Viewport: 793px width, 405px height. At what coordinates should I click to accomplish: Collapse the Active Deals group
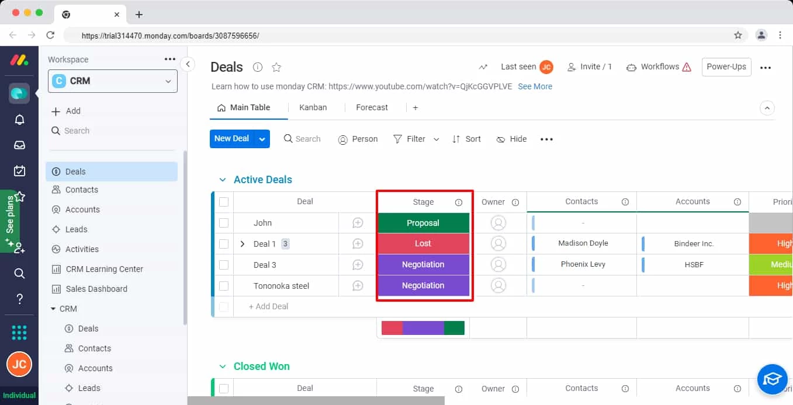coord(222,180)
